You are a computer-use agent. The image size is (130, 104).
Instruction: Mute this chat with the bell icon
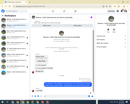click(x=108, y=30)
